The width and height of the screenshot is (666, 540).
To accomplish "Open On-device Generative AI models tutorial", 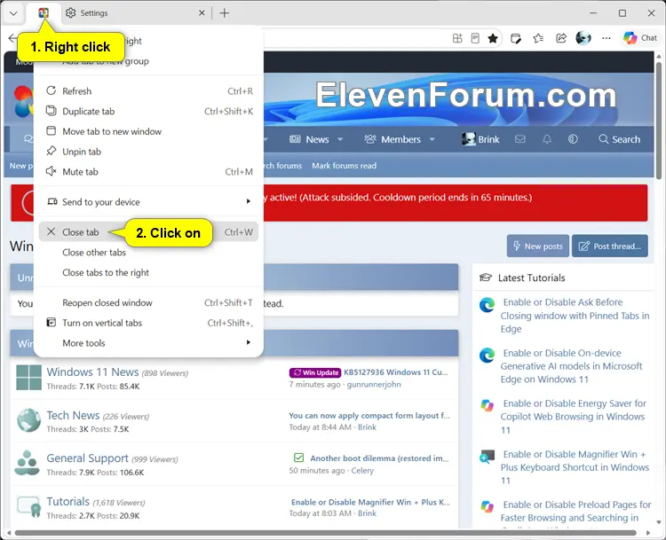I will [571, 366].
